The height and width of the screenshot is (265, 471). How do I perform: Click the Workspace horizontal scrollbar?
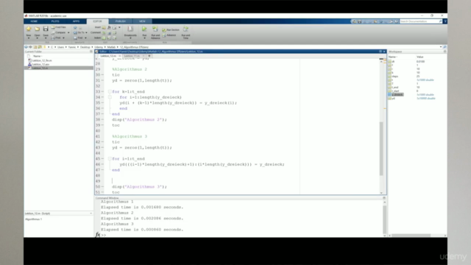(411, 236)
